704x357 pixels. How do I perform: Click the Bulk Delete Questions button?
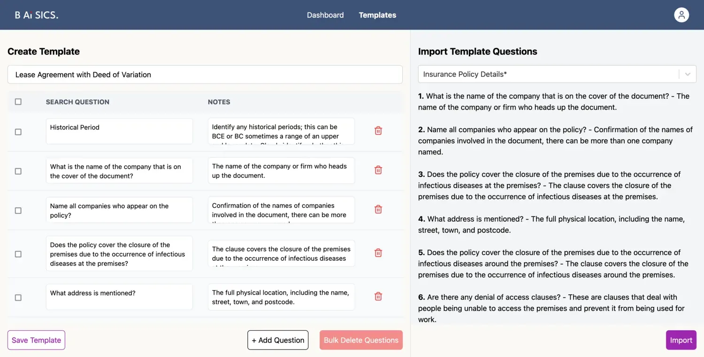[x=361, y=340]
